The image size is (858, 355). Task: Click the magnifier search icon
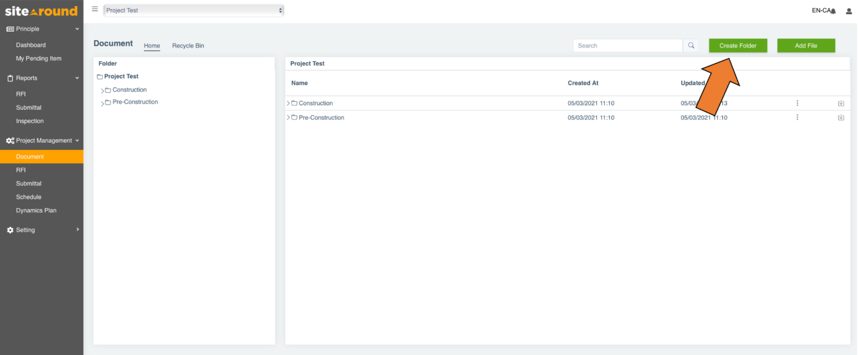(x=691, y=45)
